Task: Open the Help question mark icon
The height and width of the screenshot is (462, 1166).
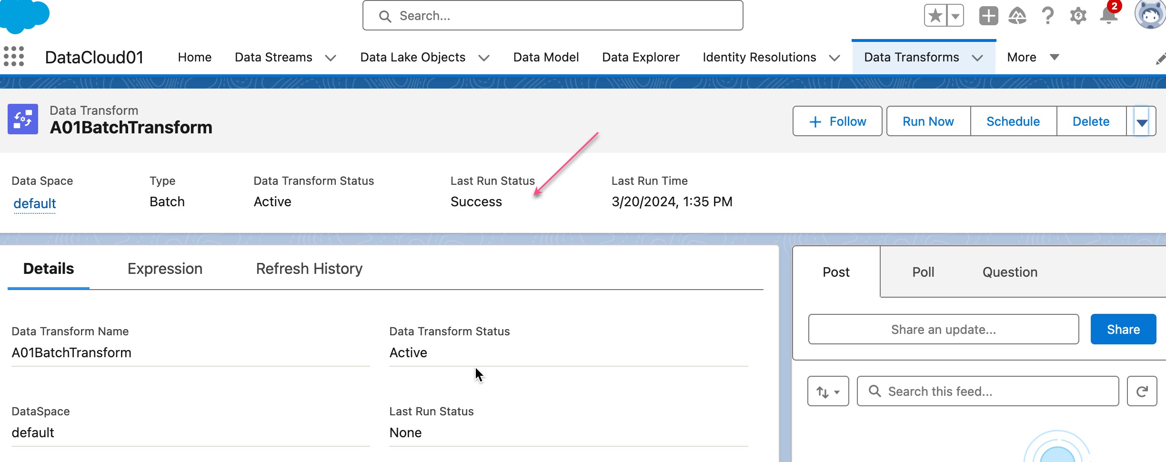Action: 1047,16
